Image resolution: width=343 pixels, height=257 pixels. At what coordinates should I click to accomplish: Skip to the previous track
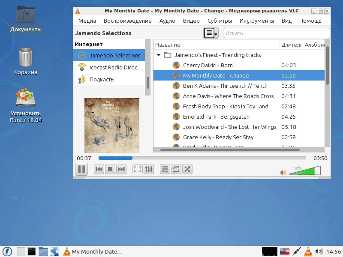[x=99, y=169]
